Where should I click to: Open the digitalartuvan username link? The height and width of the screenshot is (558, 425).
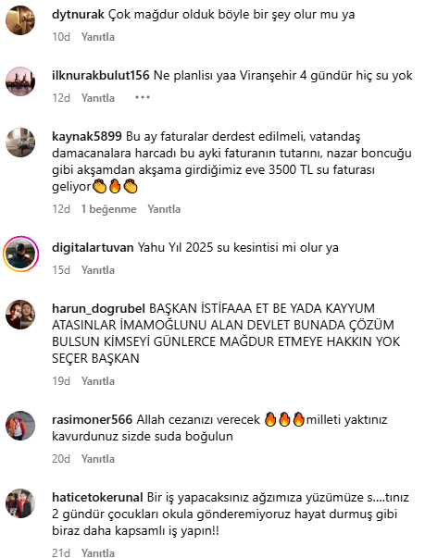tap(93, 247)
